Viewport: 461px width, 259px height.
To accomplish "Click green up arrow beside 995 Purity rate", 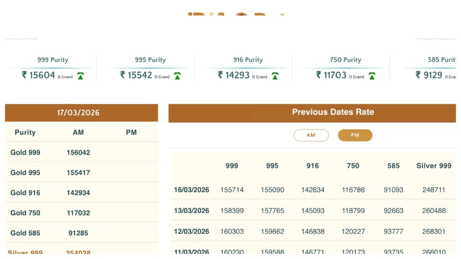I will (x=177, y=76).
